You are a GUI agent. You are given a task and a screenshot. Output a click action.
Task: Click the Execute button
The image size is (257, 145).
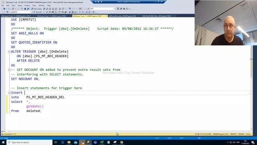(37, 12)
